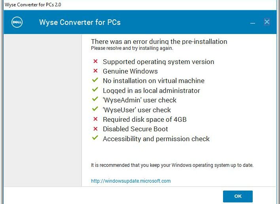Screen dimensions: 280x204
Task: Click green check beside 'WyseUser' user check
Action: click(95, 109)
